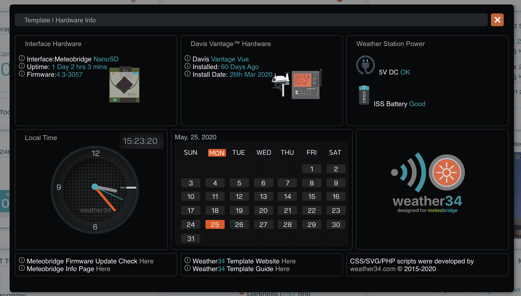Select day 8 in the calendar
Screen dimensions: 521x296
click(312, 183)
